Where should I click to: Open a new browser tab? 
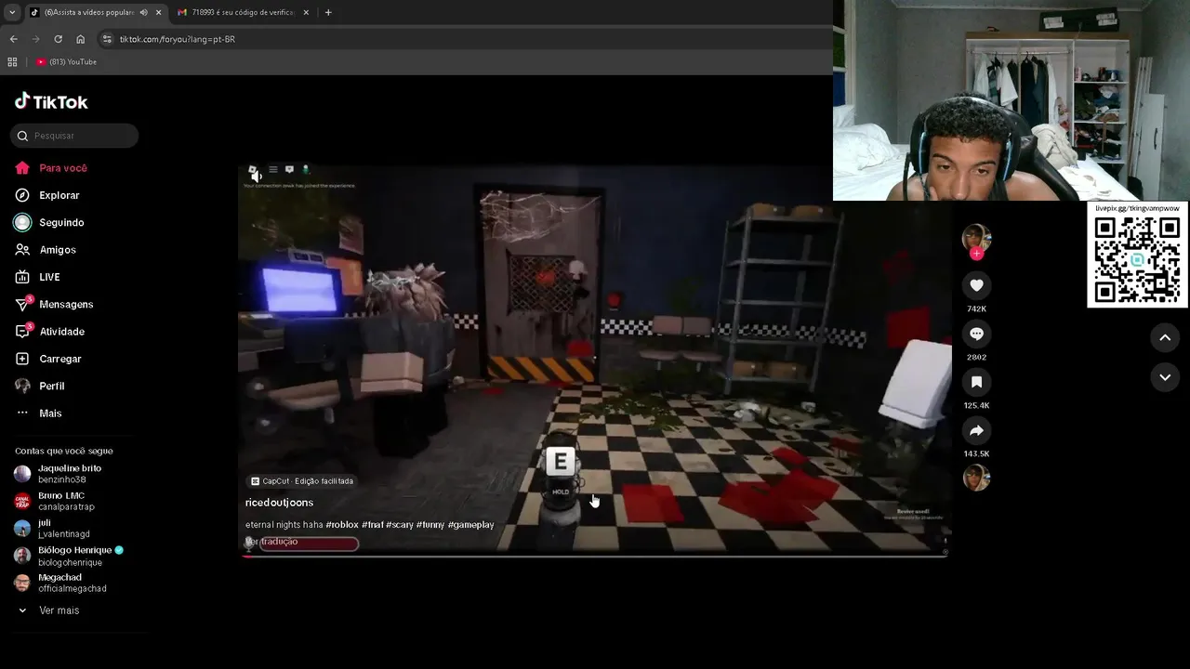point(328,12)
